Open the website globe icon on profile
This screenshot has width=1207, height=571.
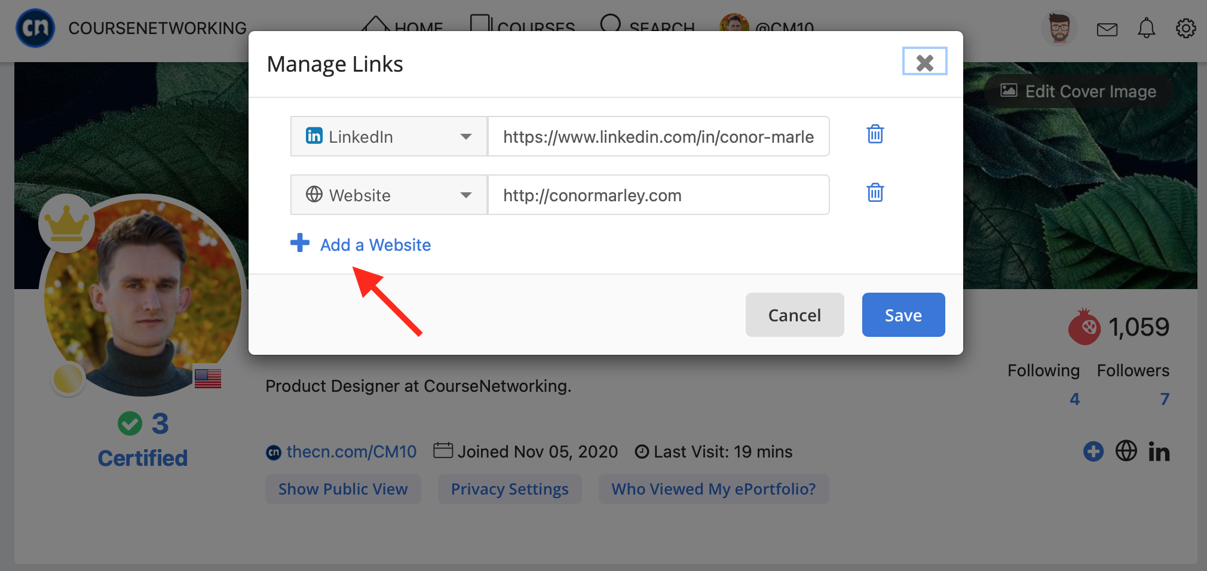1126,451
